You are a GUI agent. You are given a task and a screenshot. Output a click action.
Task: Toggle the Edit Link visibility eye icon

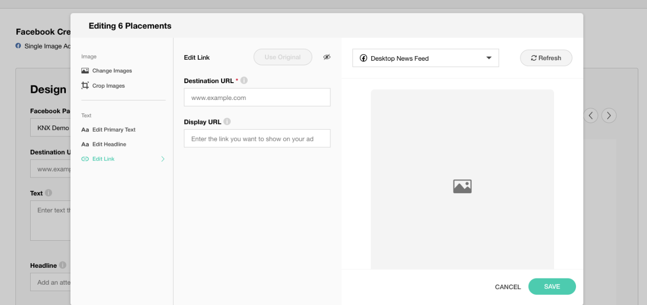click(x=327, y=57)
